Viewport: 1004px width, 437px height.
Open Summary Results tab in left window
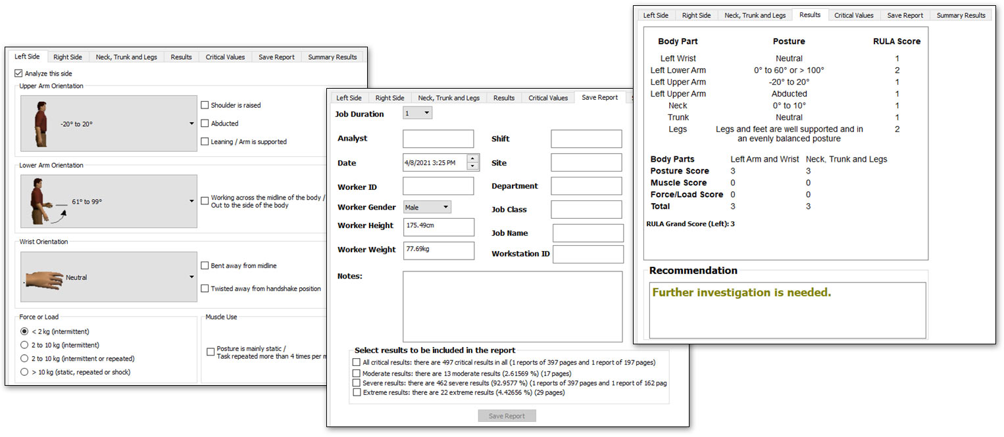[332, 57]
